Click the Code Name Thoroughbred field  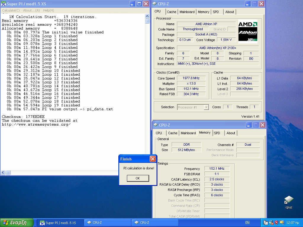click(193, 29)
